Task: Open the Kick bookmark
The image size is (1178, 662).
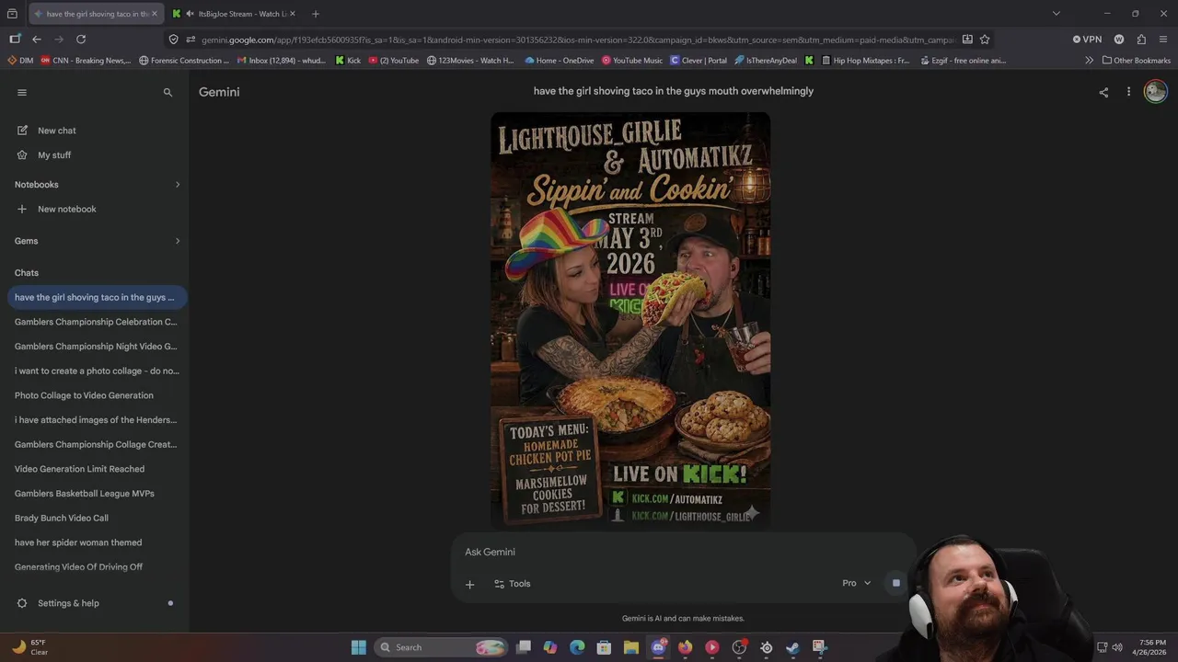Action: point(348,61)
